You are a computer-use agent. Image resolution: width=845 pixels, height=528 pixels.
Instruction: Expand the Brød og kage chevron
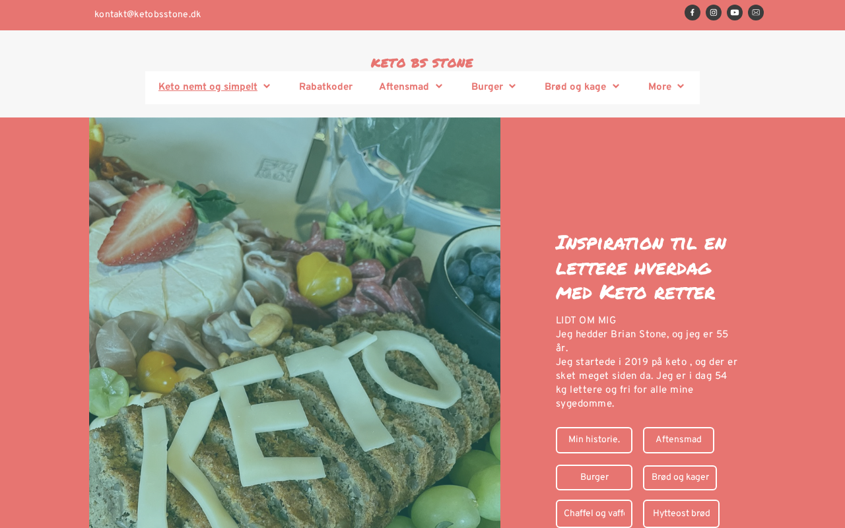pos(616,86)
